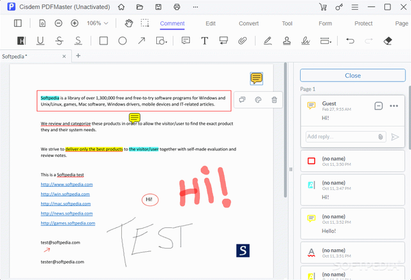411x280 pixels.
Task: Open the shapes dropdown tool
Action: click(162, 41)
